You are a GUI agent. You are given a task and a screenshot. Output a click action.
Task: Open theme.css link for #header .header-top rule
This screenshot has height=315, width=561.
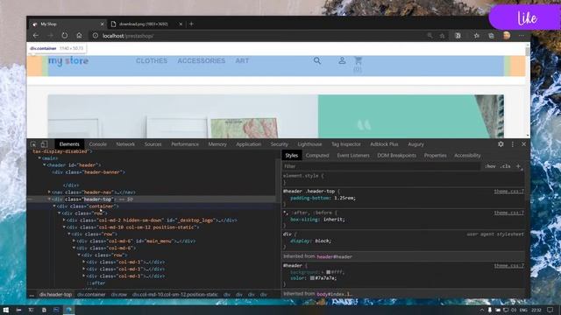(508, 192)
